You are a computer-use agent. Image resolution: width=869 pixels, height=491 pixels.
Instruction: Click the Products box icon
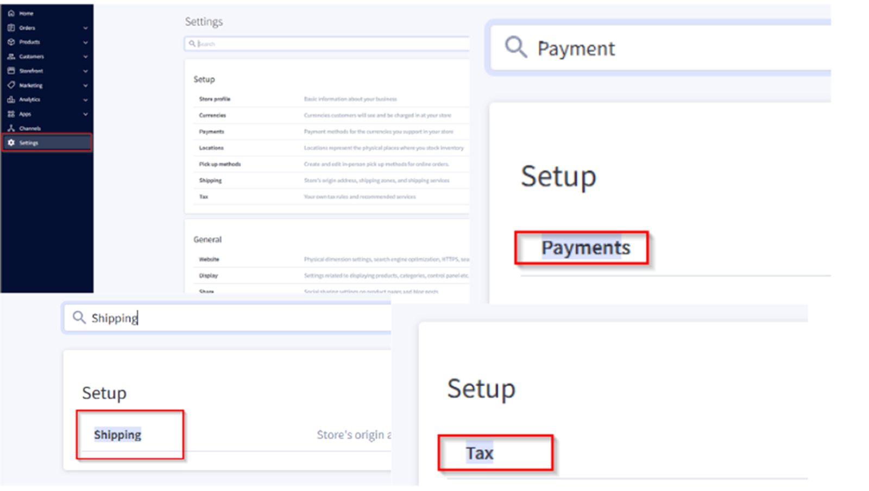coord(11,42)
